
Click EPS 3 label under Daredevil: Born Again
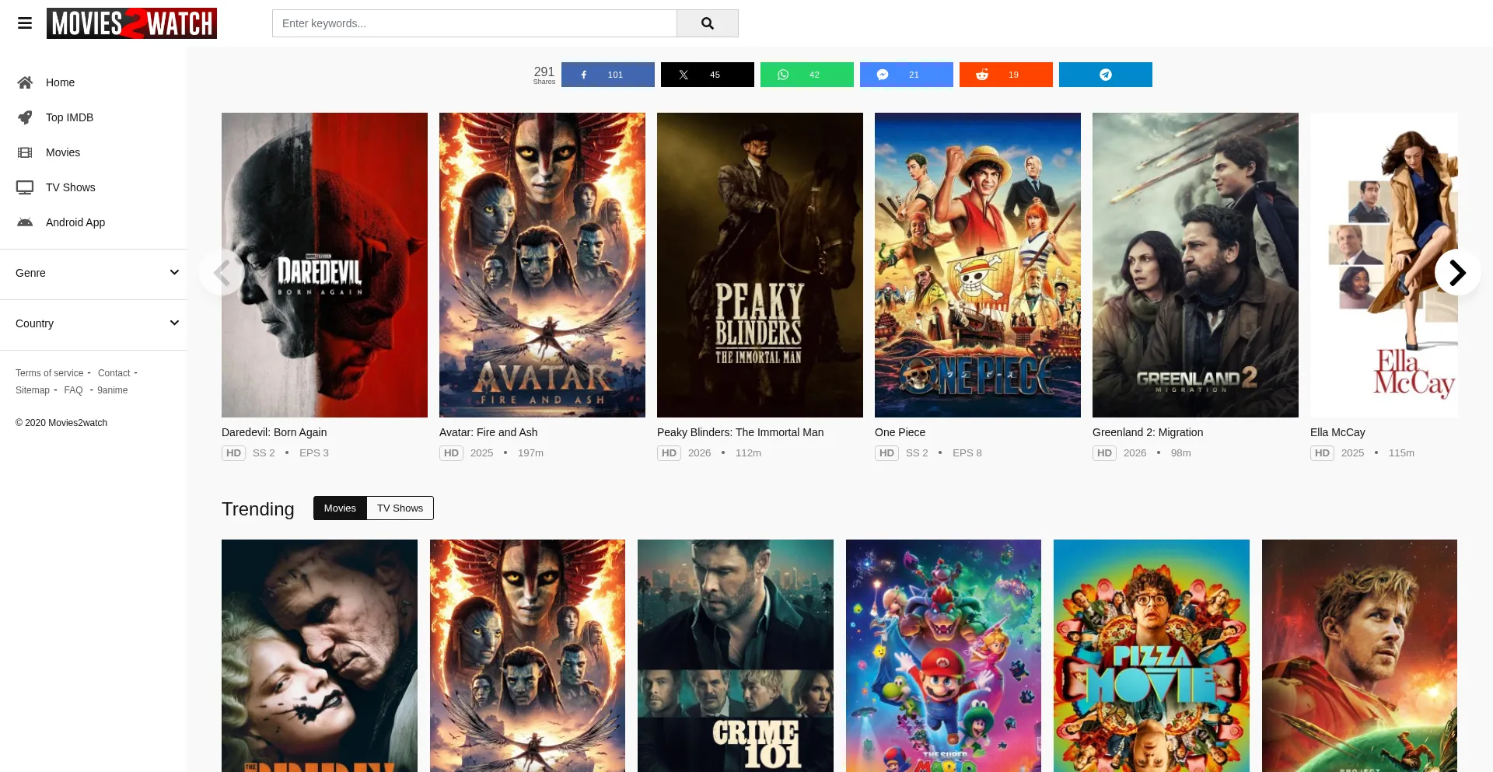click(x=314, y=453)
